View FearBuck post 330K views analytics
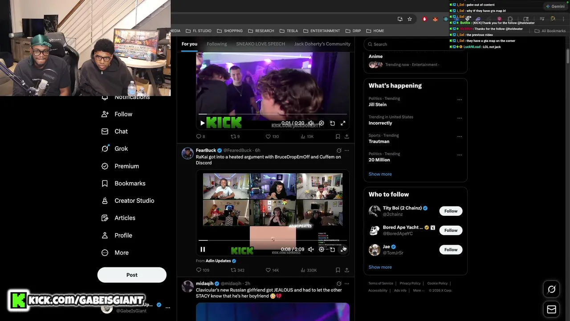The height and width of the screenshot is (321, 570). [309, 270]
